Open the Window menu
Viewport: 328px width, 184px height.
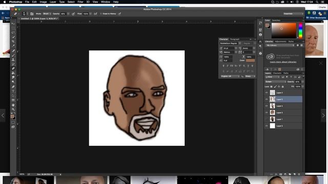106,2
